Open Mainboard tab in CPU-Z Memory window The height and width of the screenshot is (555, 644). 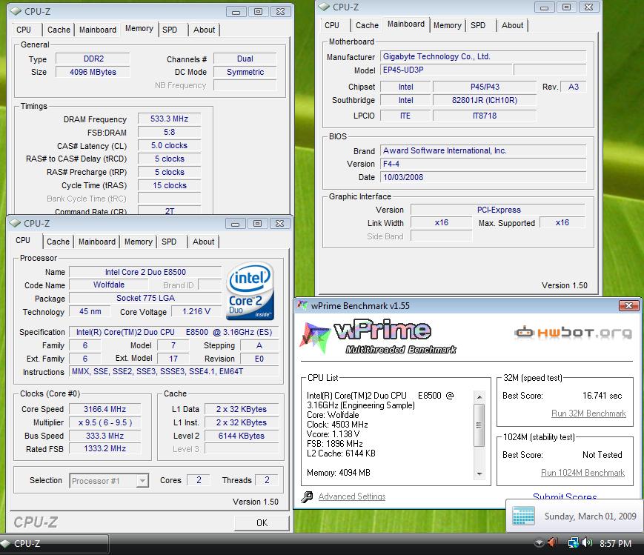pyautogui.click(x=98, y=30)
